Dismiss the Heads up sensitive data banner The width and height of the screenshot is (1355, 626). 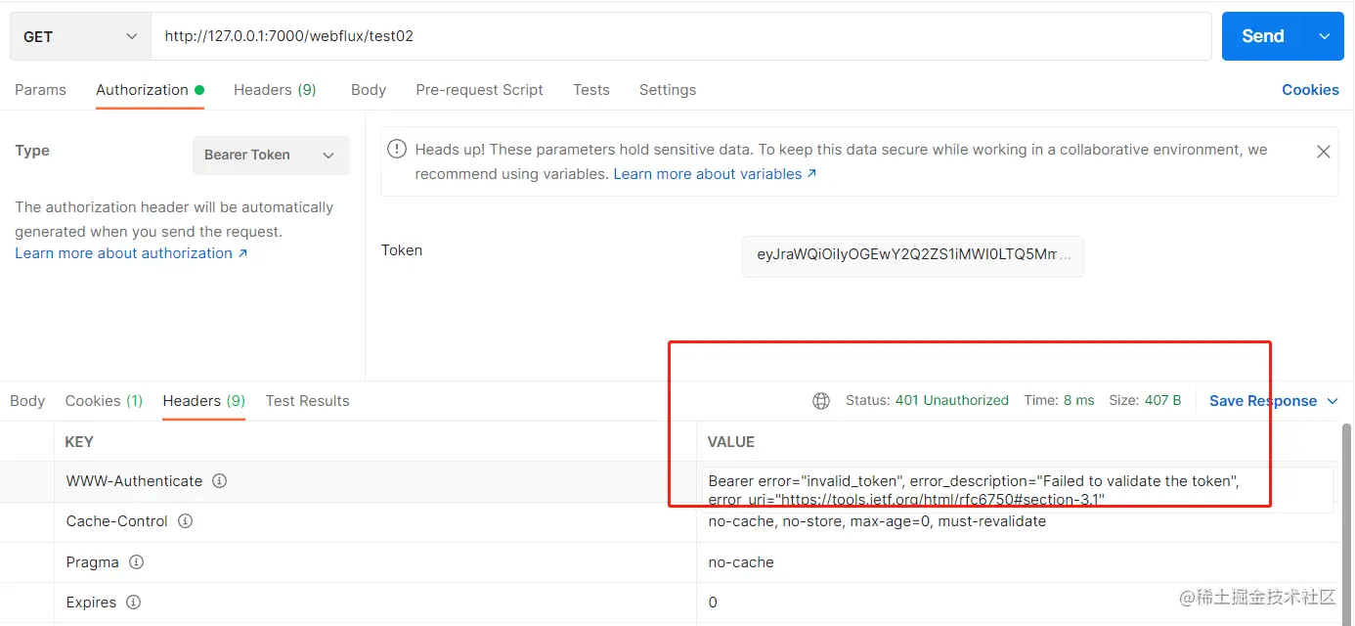pos(1323,152)
